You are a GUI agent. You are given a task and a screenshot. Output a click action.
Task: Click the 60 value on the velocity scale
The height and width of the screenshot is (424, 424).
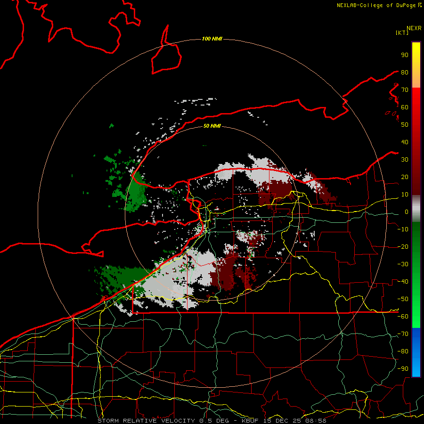click(x=405, y=107)
